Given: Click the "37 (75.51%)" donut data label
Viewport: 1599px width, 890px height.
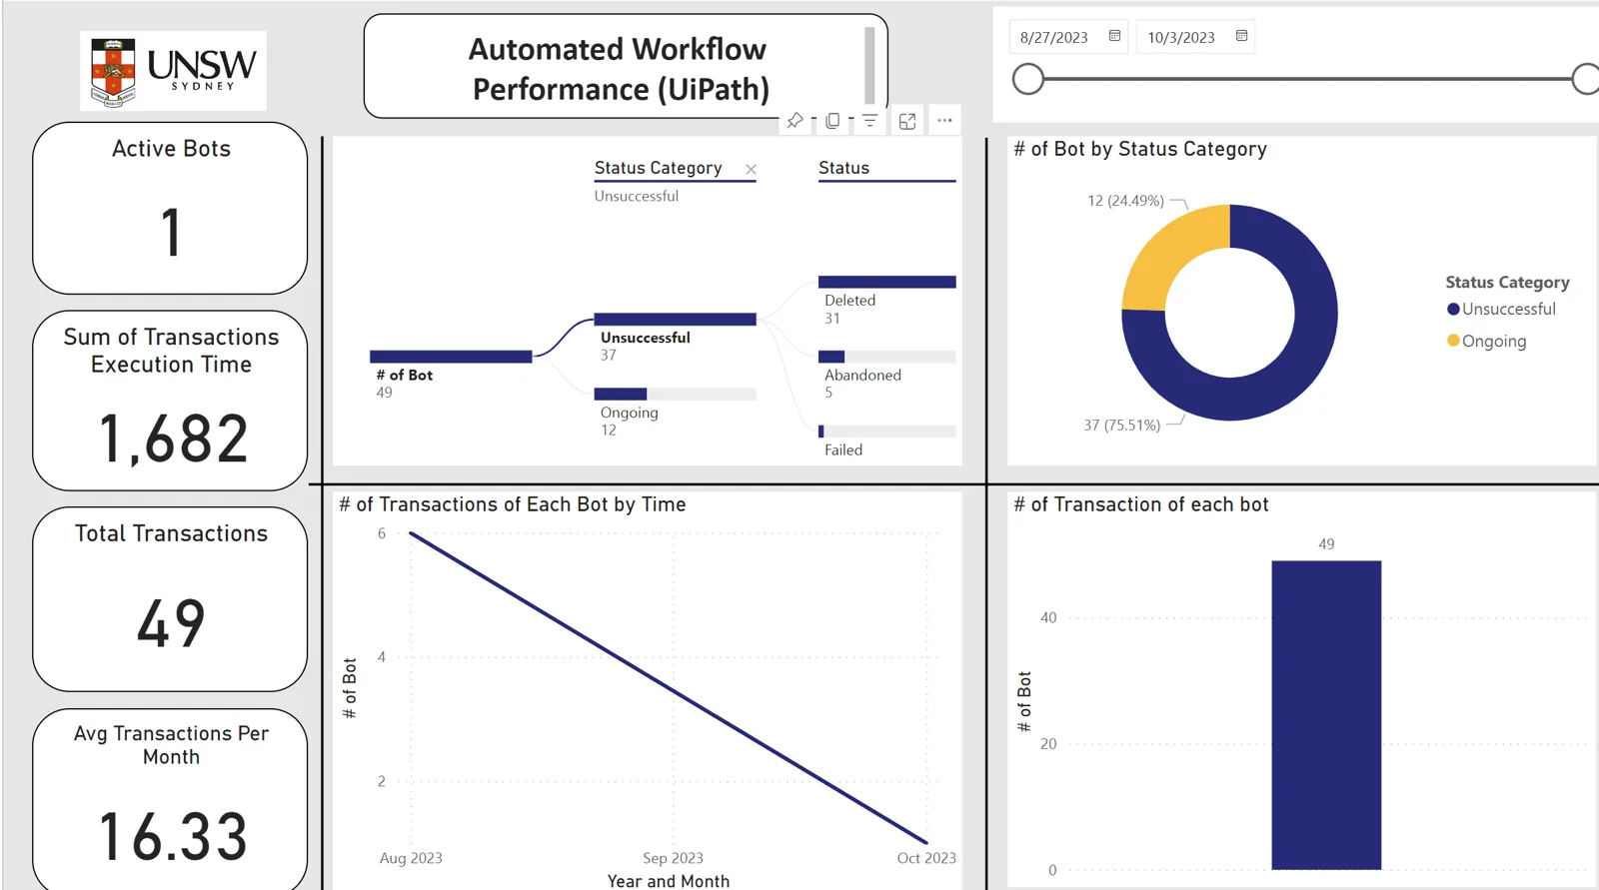Looking at the screenshot, I should pos(1122,426).
